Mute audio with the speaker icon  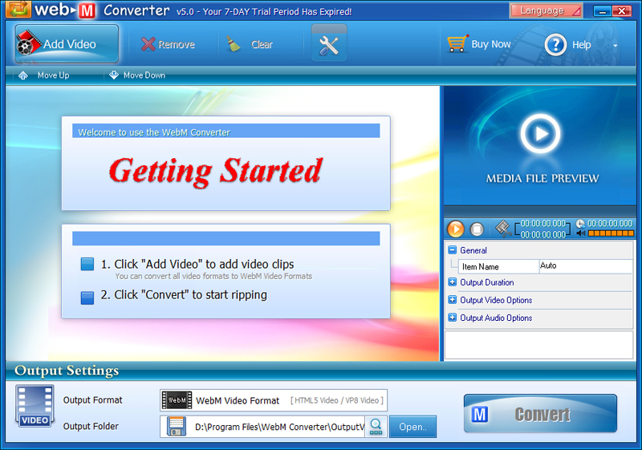point(581,233)
